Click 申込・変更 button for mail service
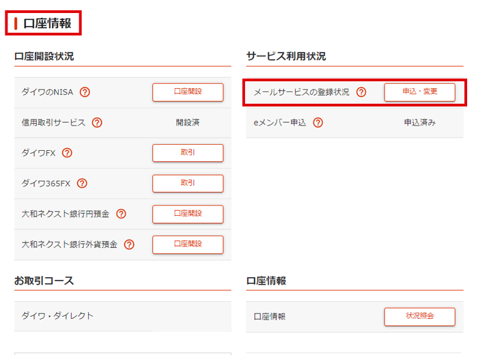478x355 pixels. coord(420,92)
